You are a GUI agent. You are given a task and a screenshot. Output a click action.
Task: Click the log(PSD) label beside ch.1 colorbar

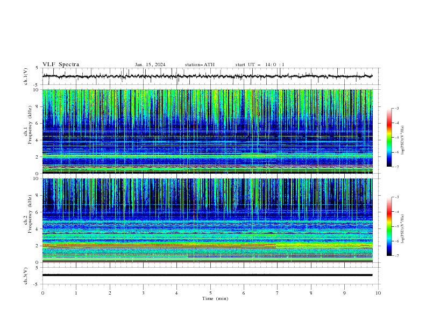[403, 140]
